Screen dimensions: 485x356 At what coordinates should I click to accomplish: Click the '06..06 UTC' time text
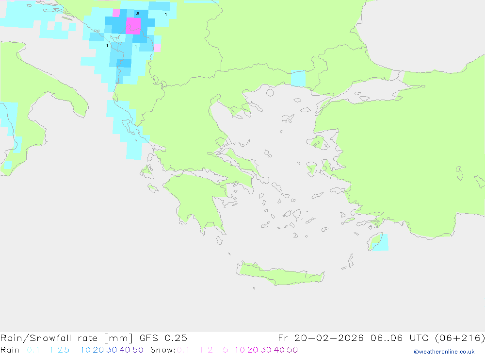pos(400,338)
